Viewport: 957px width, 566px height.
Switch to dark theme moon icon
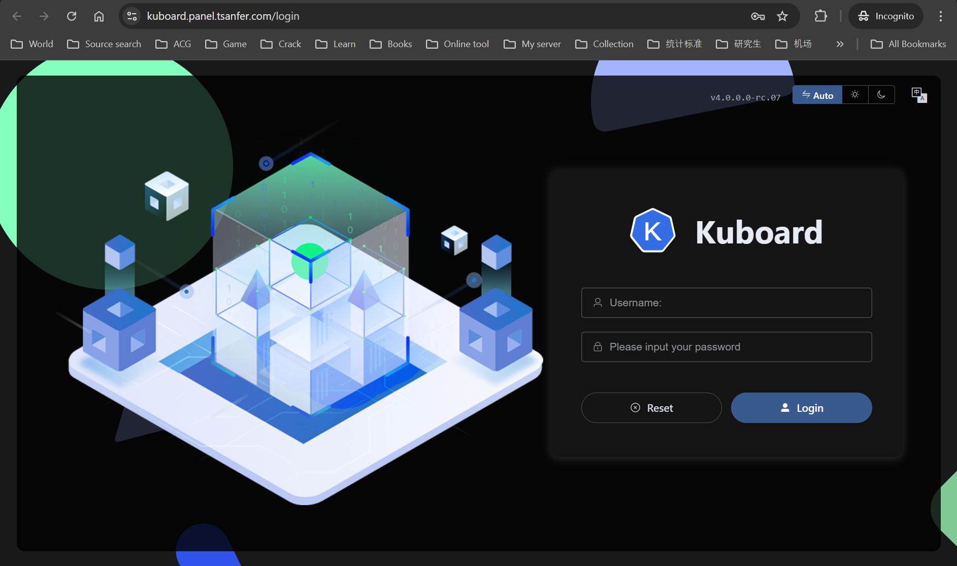point(881,95)
